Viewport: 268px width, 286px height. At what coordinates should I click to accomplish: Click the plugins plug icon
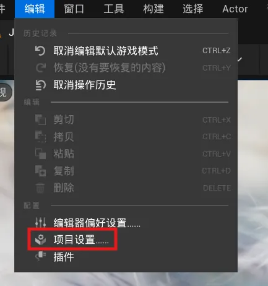(40, 256)
